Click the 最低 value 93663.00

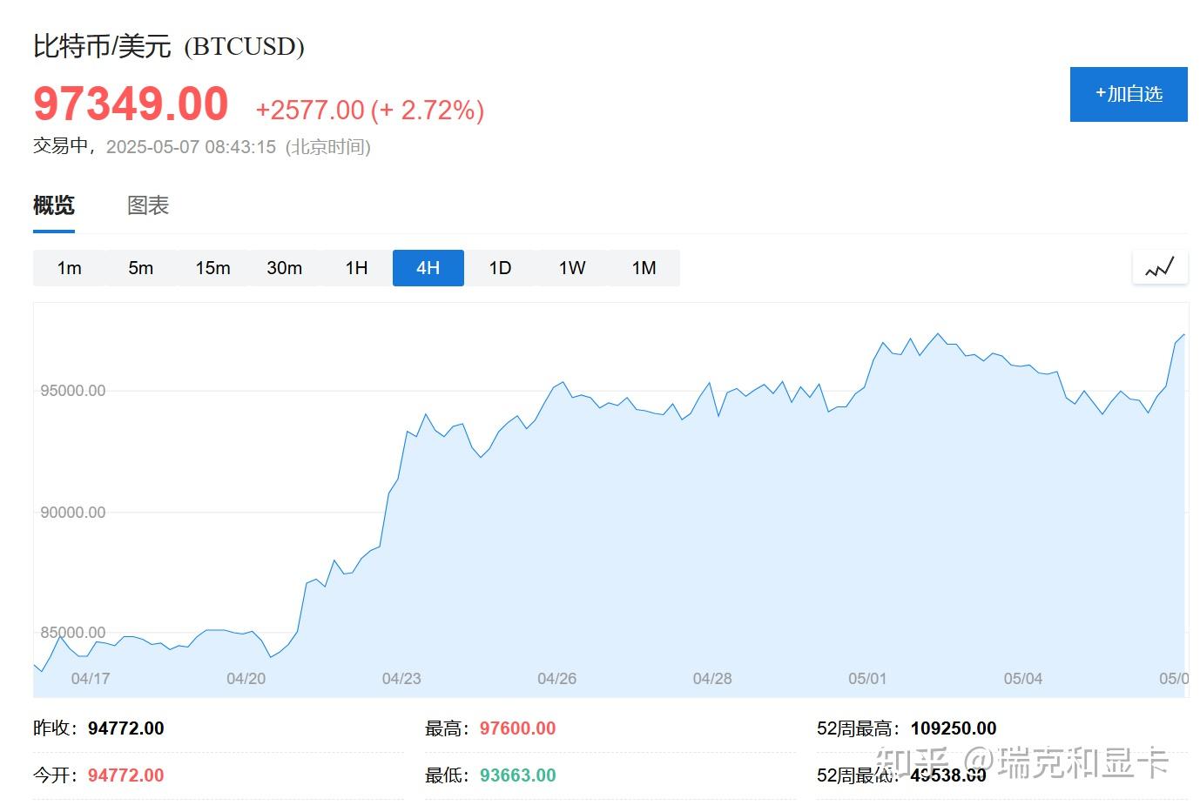tap(517, 775)
